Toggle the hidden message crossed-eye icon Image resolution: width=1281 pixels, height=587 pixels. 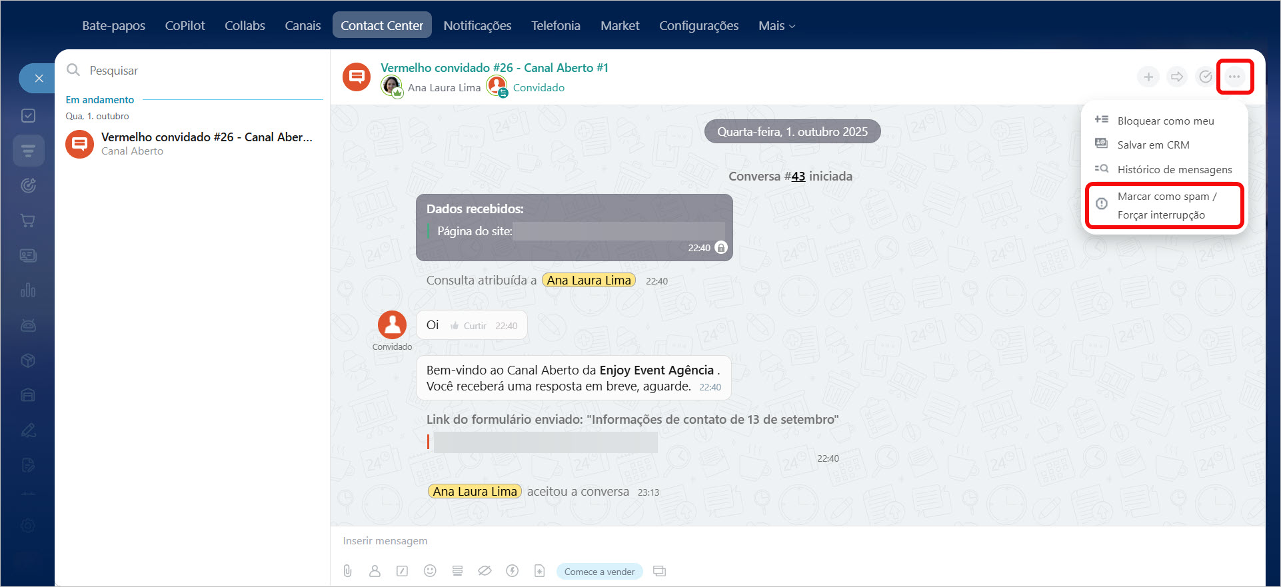485,571
